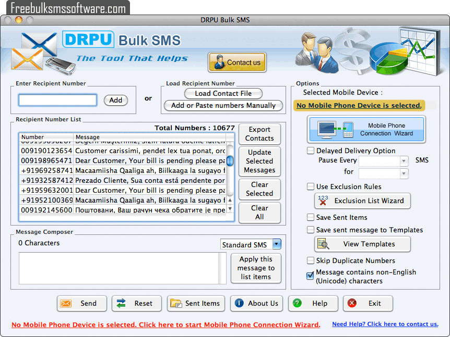Click the About Us info icon
Screen dimensions: 450x337
pyautogui.click(x=239, y=303)
